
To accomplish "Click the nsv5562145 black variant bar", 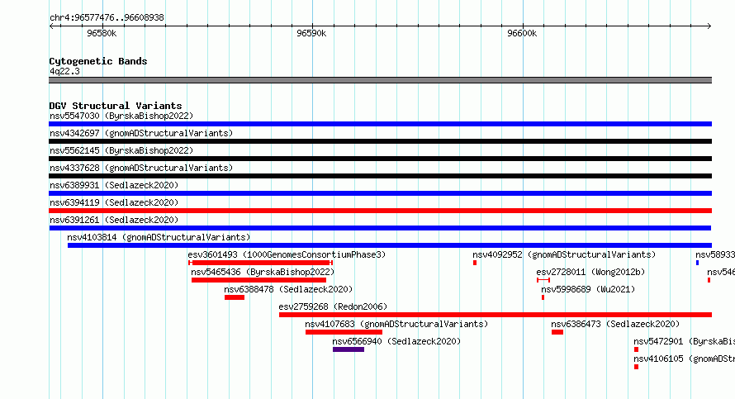I will (x=380, y=159).
